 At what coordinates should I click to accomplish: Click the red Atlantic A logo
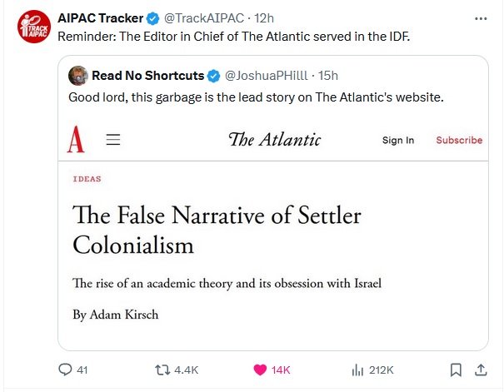pos(76,140)
